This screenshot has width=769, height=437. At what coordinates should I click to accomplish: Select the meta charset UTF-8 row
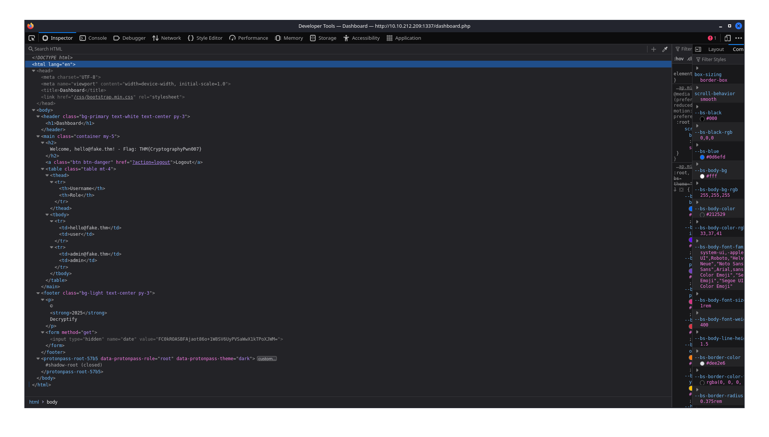[71, 77]
